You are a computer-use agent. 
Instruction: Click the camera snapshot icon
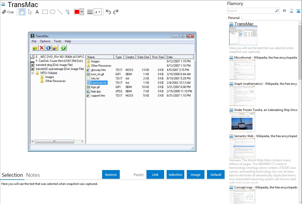284,11
